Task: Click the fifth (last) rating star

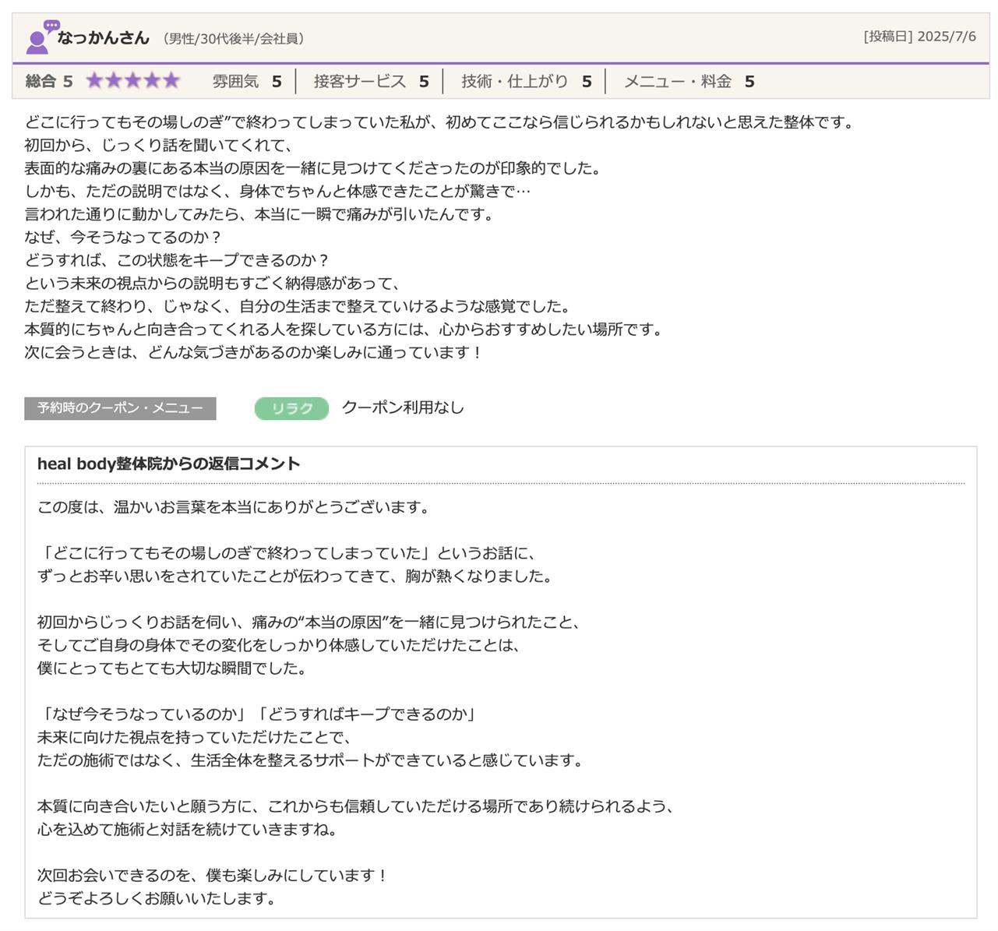Action: 171,81
